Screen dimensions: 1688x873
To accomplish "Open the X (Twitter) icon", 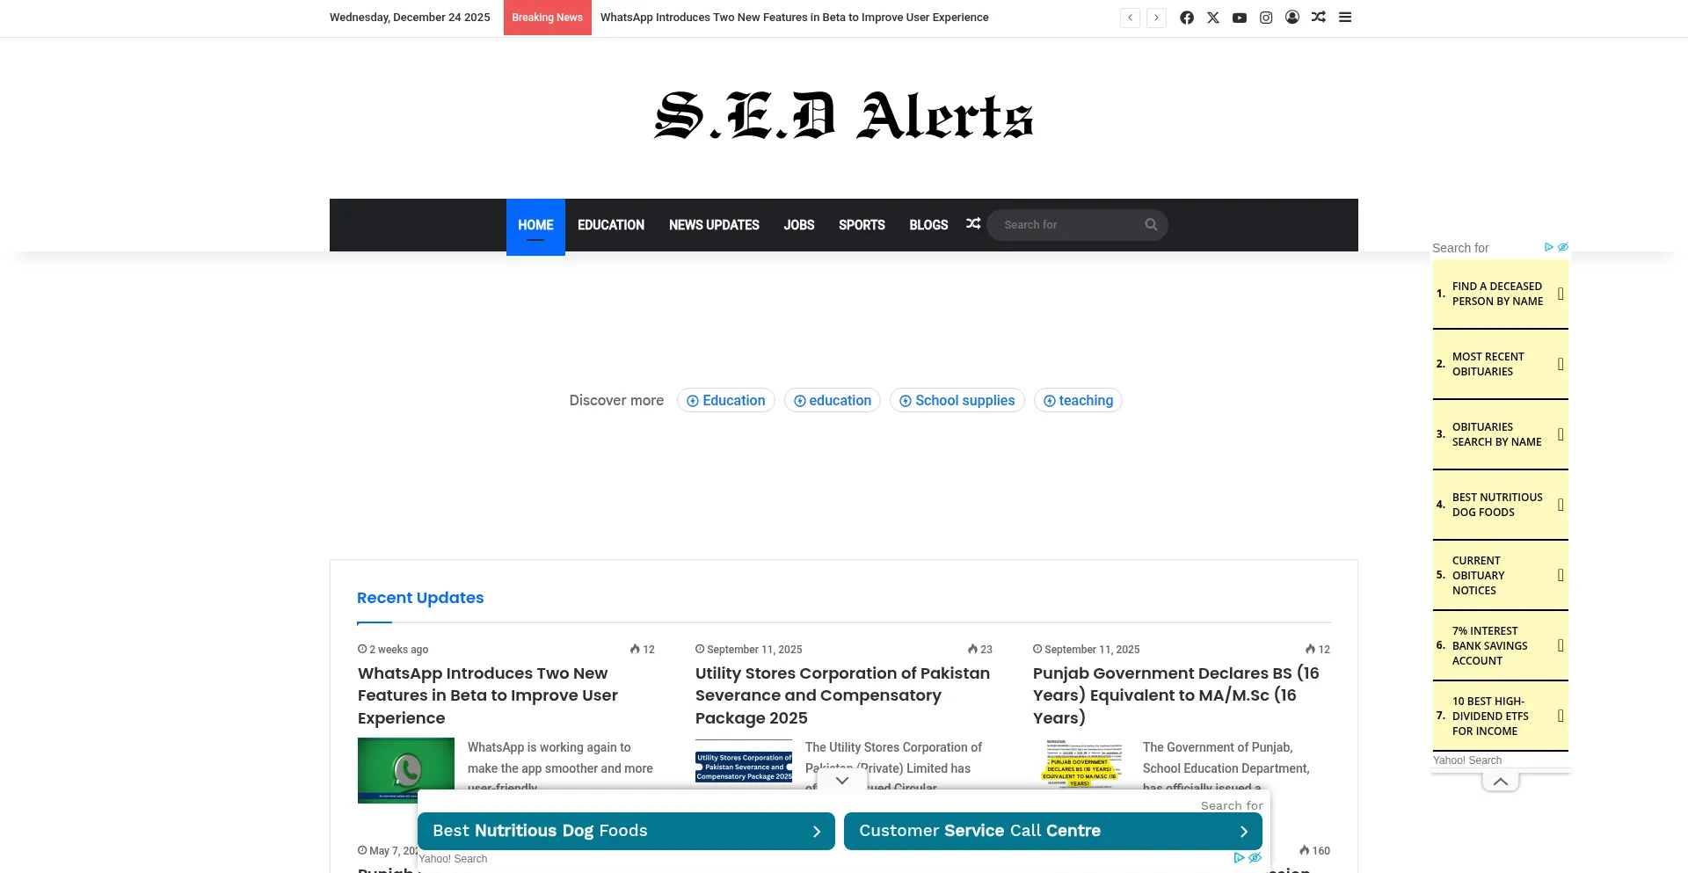I will [x=1213, y=18].
